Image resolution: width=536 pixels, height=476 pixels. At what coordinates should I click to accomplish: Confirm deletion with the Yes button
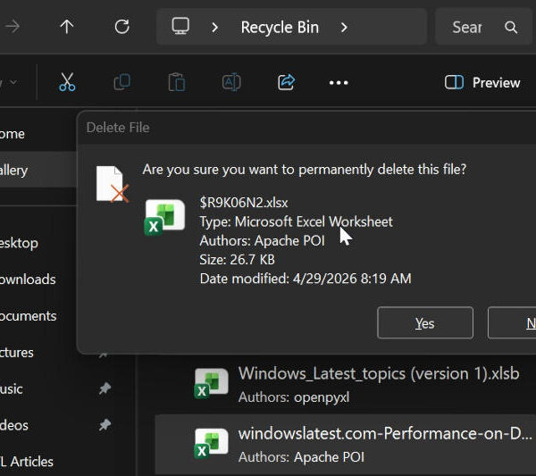click(x=425, y=322)
